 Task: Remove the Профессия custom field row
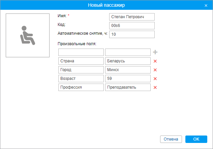[155, 87]
